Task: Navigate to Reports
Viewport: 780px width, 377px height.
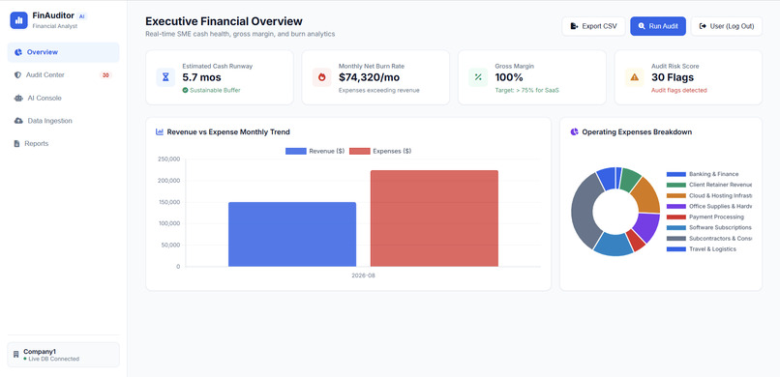Action: 63,143
